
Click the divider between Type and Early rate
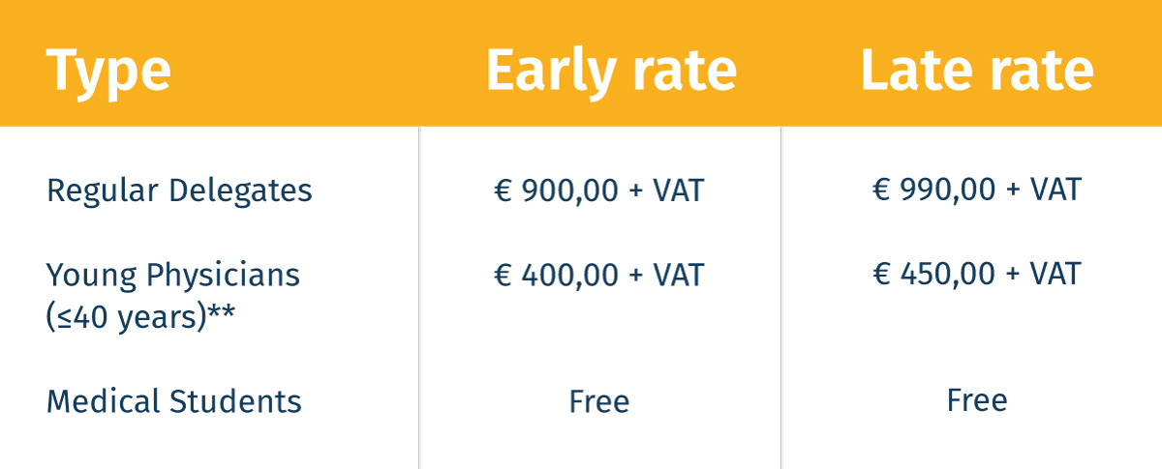[419, 290]
